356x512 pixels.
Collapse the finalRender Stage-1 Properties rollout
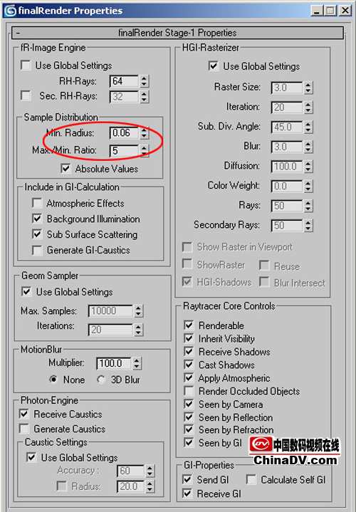[x=178, y=33]
